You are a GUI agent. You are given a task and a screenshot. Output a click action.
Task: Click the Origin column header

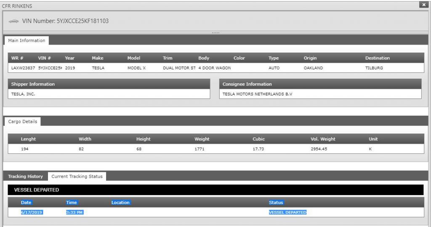[x=310, y=58]
